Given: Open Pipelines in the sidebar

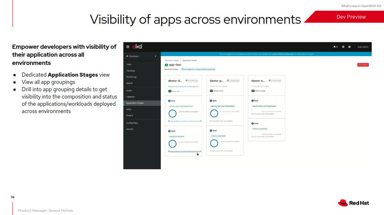Looking at the screenshot, I should click(x=130, y=97).
